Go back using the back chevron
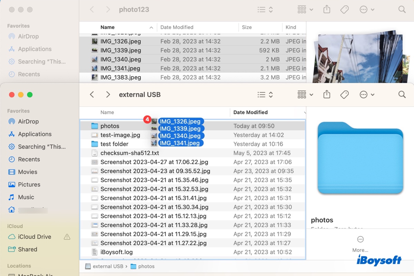Screen dimensions: 414x276 tap(92, 94)
